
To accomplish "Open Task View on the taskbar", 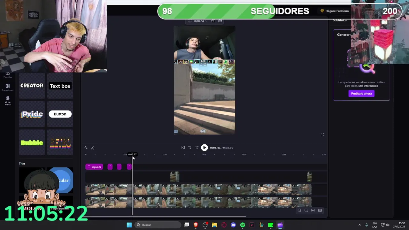I will 187,225.
